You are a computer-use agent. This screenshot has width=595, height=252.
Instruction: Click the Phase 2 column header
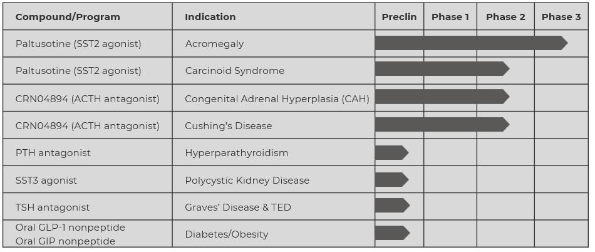tap(505, 17)
